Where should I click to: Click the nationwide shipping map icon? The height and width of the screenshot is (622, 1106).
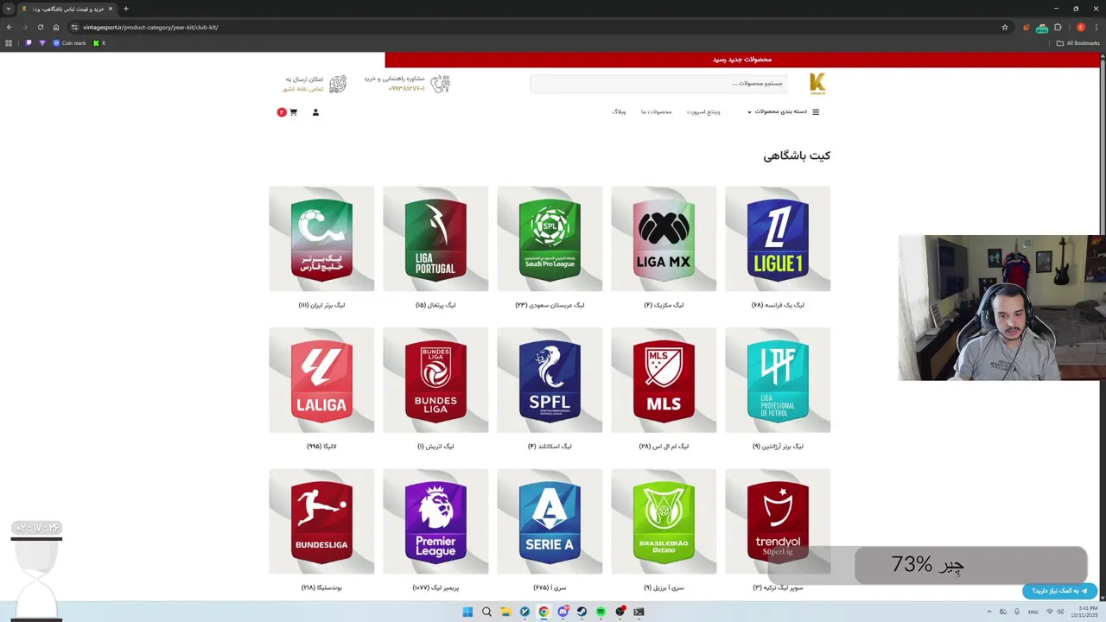[x=338, y=84]
